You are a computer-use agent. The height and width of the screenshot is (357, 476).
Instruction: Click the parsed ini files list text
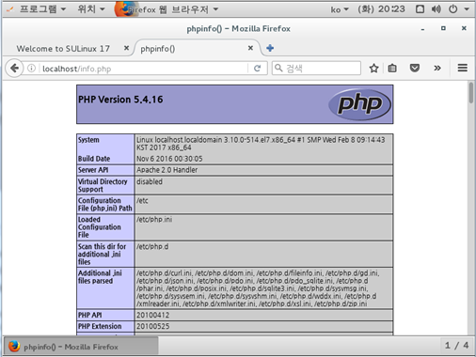[258, 288]
